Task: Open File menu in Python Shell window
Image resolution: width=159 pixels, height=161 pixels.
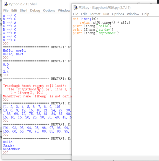Action: 6,10
